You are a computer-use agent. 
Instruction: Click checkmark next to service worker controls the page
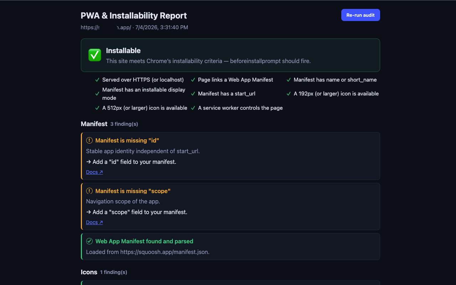[193, 108]
